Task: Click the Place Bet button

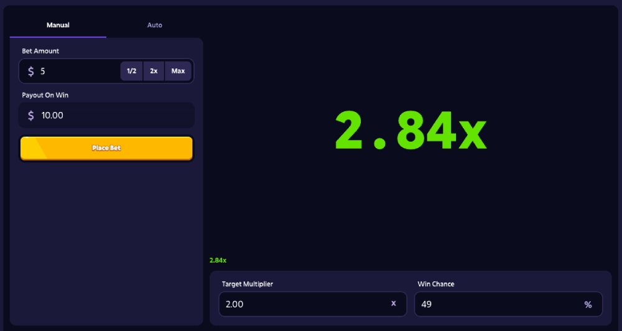Action: 106,148
